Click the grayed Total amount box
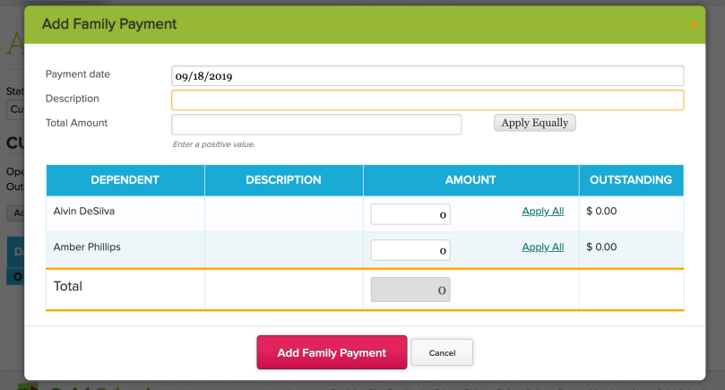 pyautogui.click(x=410, y=290)
